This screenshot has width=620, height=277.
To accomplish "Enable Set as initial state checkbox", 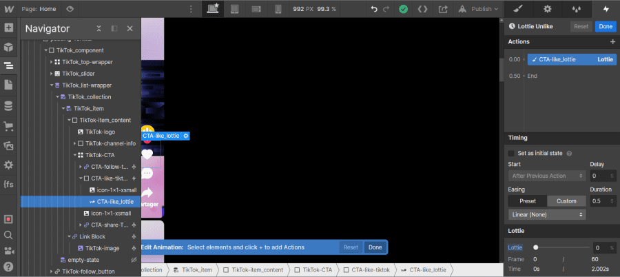I will coord(511,153).
